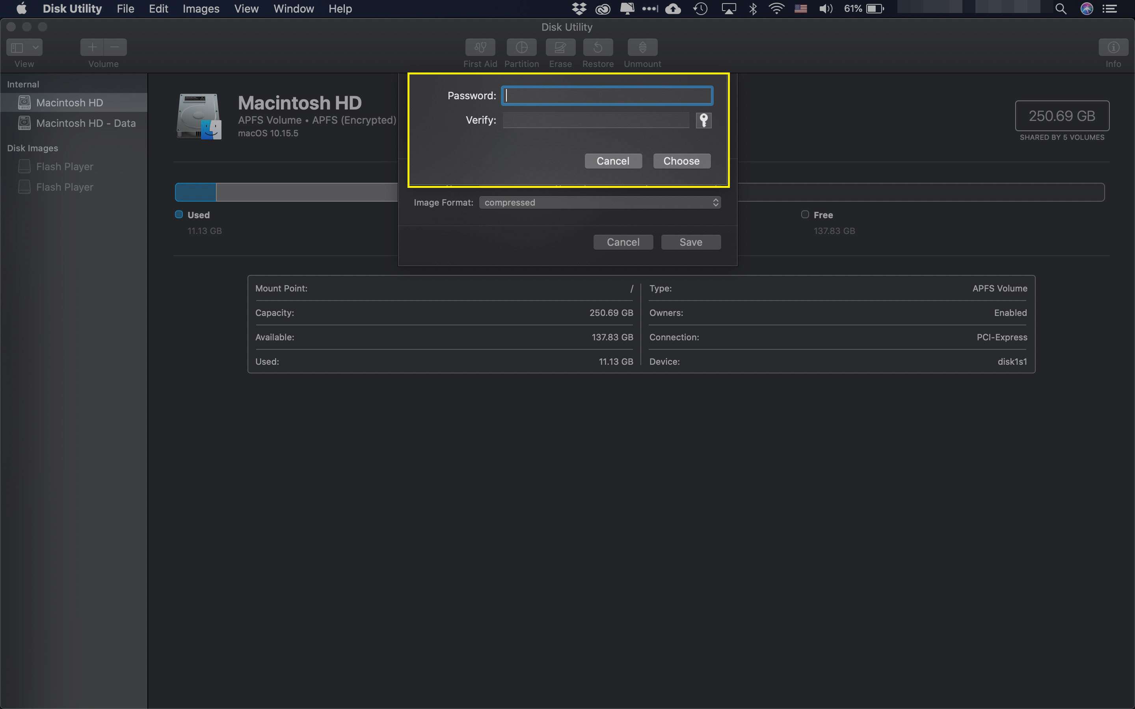This screenshot has height=709, width=1135.
Task: Click the First Aid toolbar icon
Action: tap(480, 47)
